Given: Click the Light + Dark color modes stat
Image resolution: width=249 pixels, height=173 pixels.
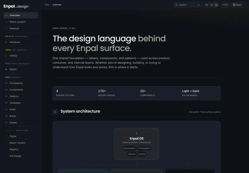Looking at the screenshot, I should point(190,93).
